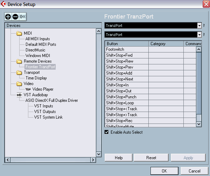210x176 pixels.
Task: Select VST Inputs item
Action: [43, 106]
